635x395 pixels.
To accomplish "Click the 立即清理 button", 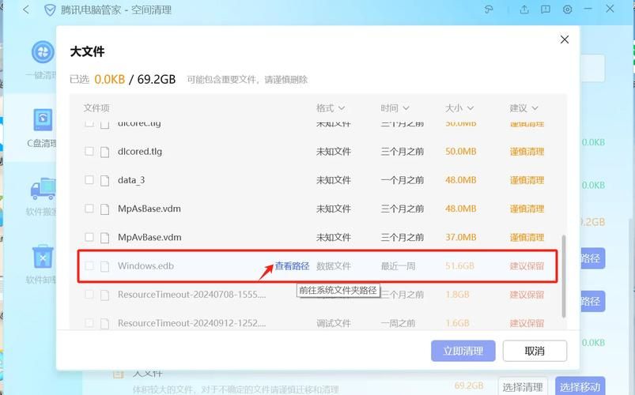I will [x=463, y=351].
